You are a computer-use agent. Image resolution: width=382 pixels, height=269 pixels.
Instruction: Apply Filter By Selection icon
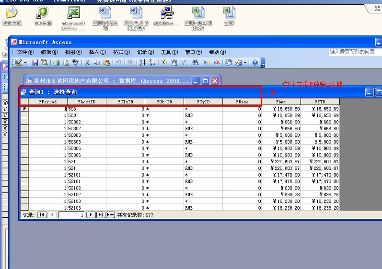tap(164, 63)
